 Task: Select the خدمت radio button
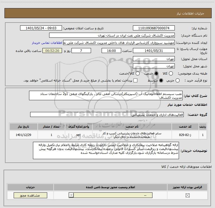pos(156,73)
